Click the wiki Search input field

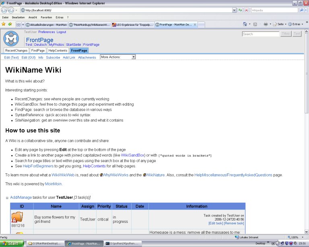[260, 34]
